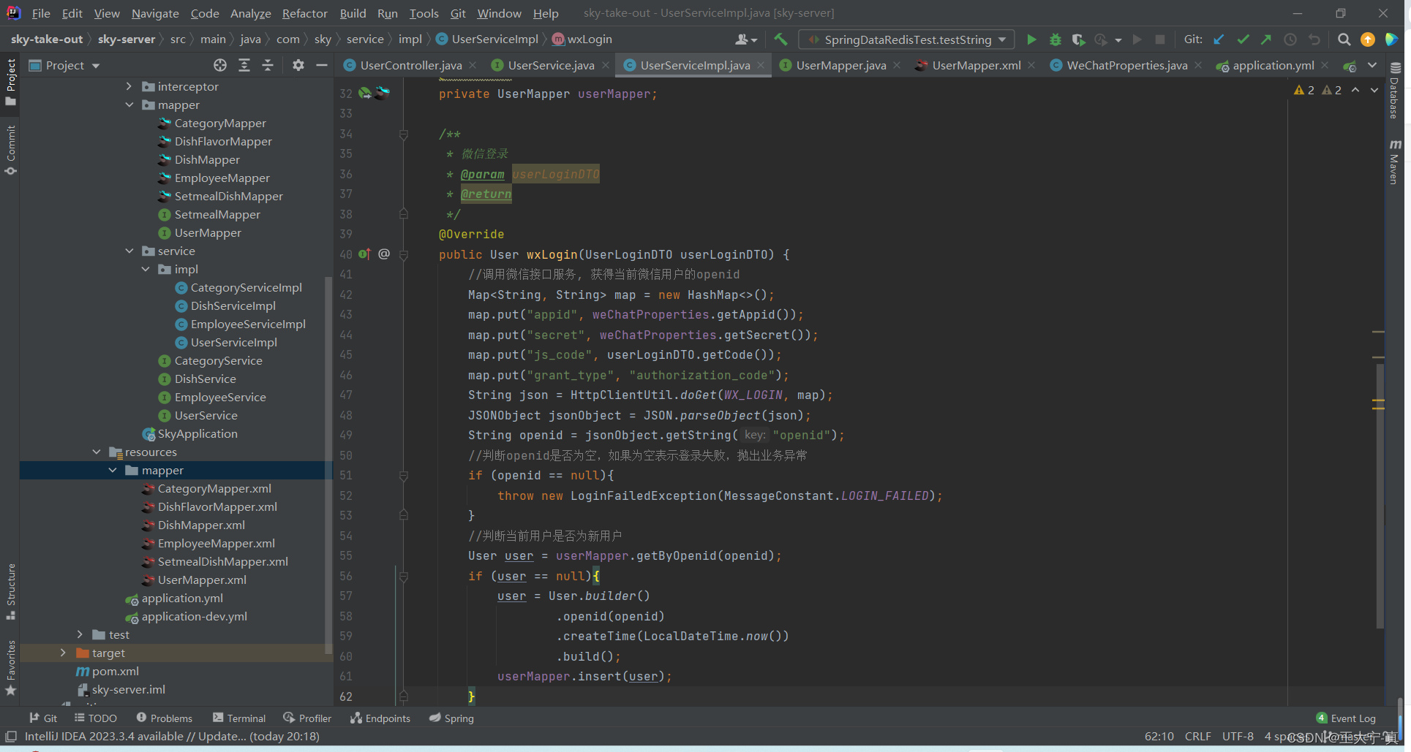Collapse the resources mapper folder

[113, 470]
